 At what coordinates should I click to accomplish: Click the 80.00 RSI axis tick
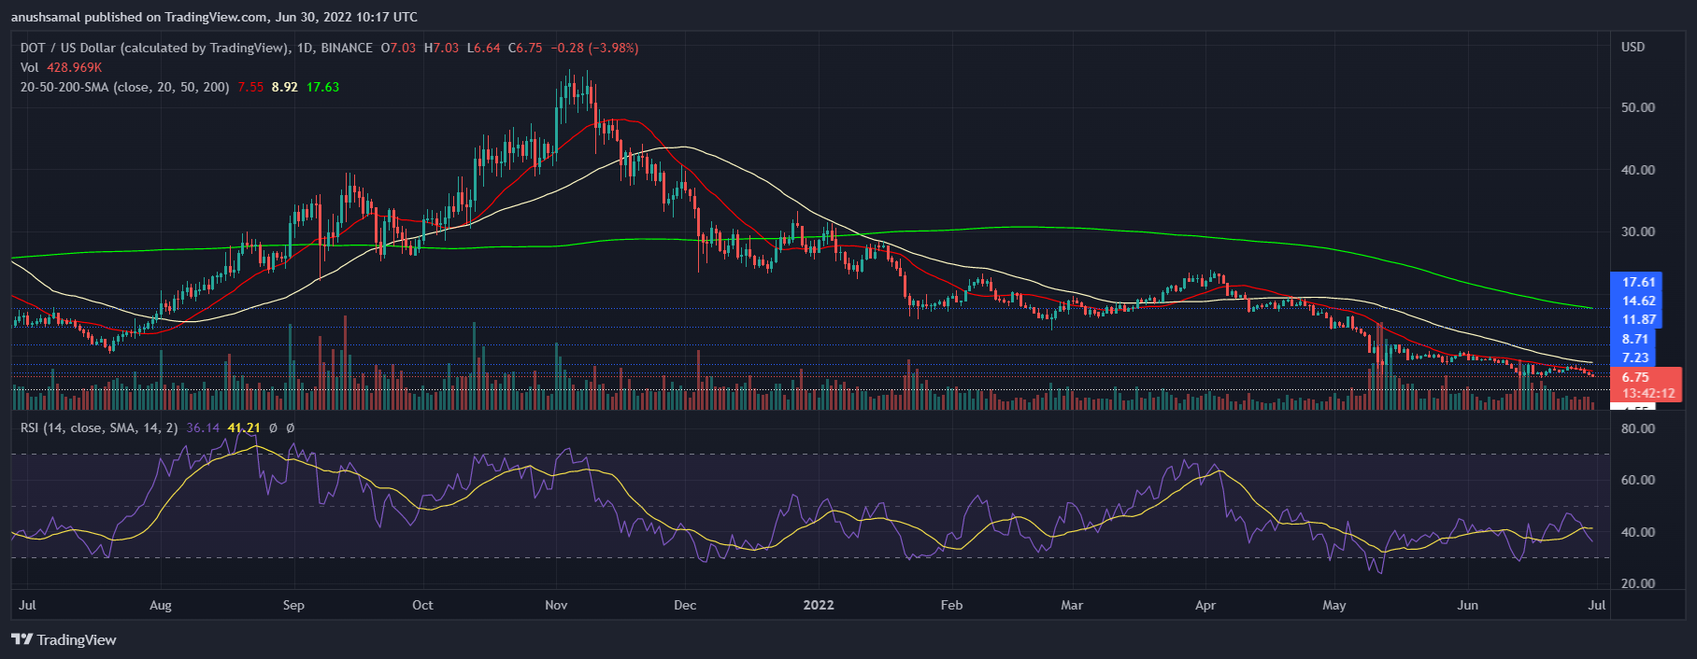click(1637, 428)
